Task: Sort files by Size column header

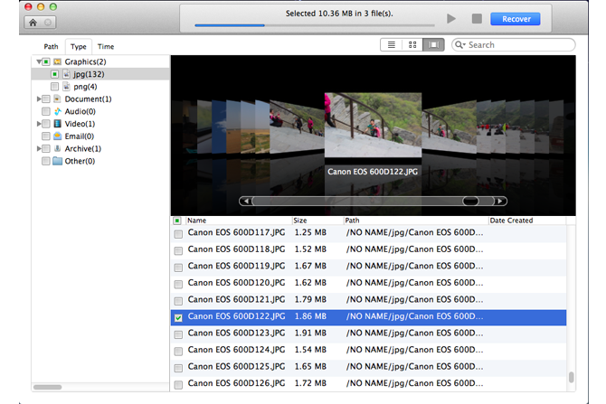Action: (299, 221)
